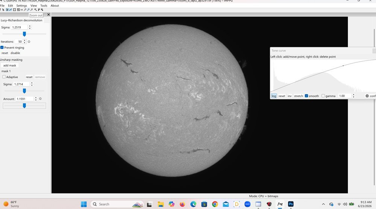The width and height of the screenshot is (376, 209).
Task: Click the Lucy-Richardson Sigma slider handle
Action: point(24,34)
